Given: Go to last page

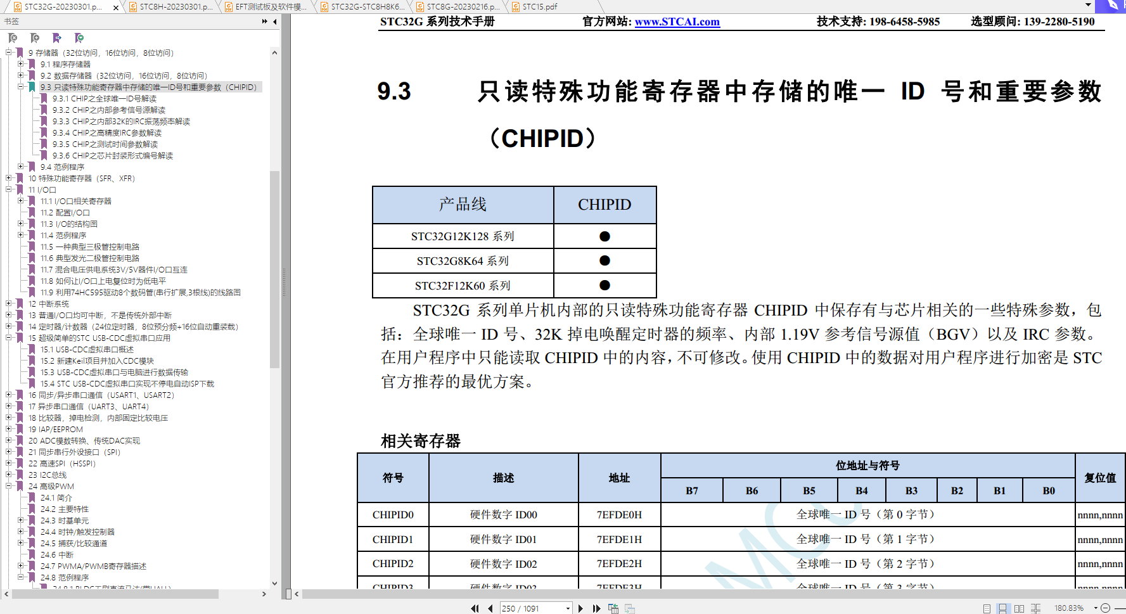Looking at the screenshot, I should (596, 608).
